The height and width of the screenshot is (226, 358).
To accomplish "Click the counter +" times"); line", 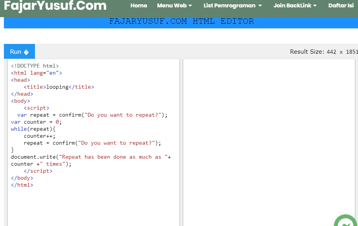I will pyautogui.click(x=41, y=164).
